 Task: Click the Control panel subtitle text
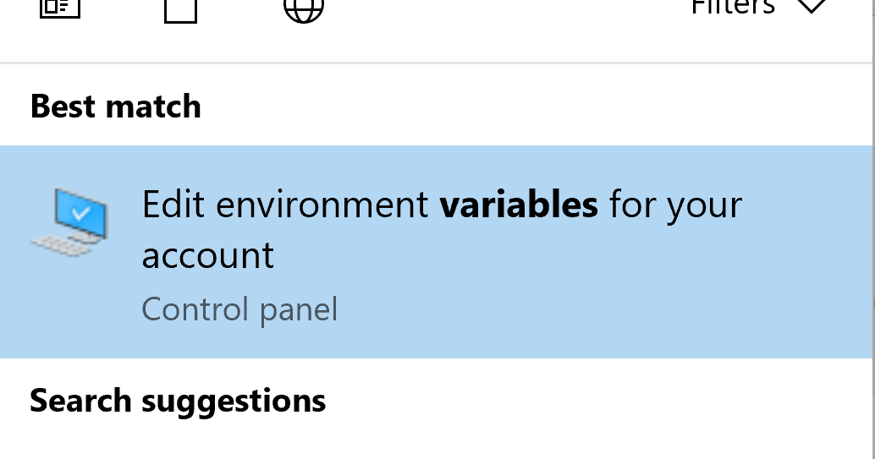pos(239,309)
